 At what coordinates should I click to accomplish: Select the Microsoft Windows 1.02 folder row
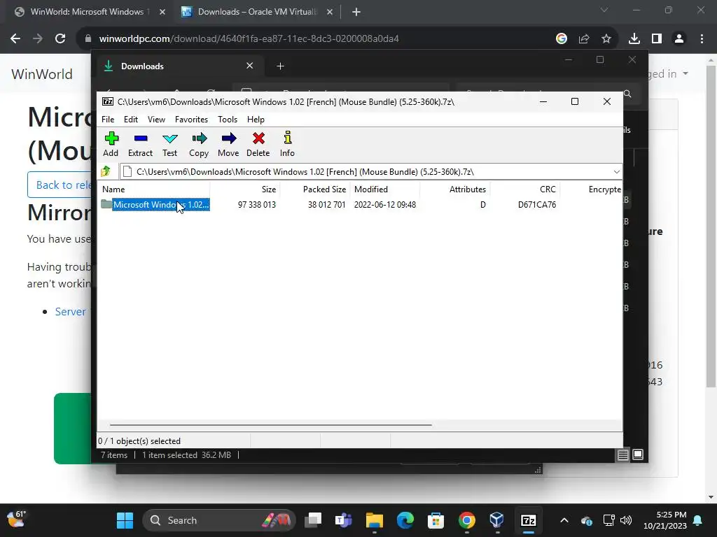(x=155, y=205)
